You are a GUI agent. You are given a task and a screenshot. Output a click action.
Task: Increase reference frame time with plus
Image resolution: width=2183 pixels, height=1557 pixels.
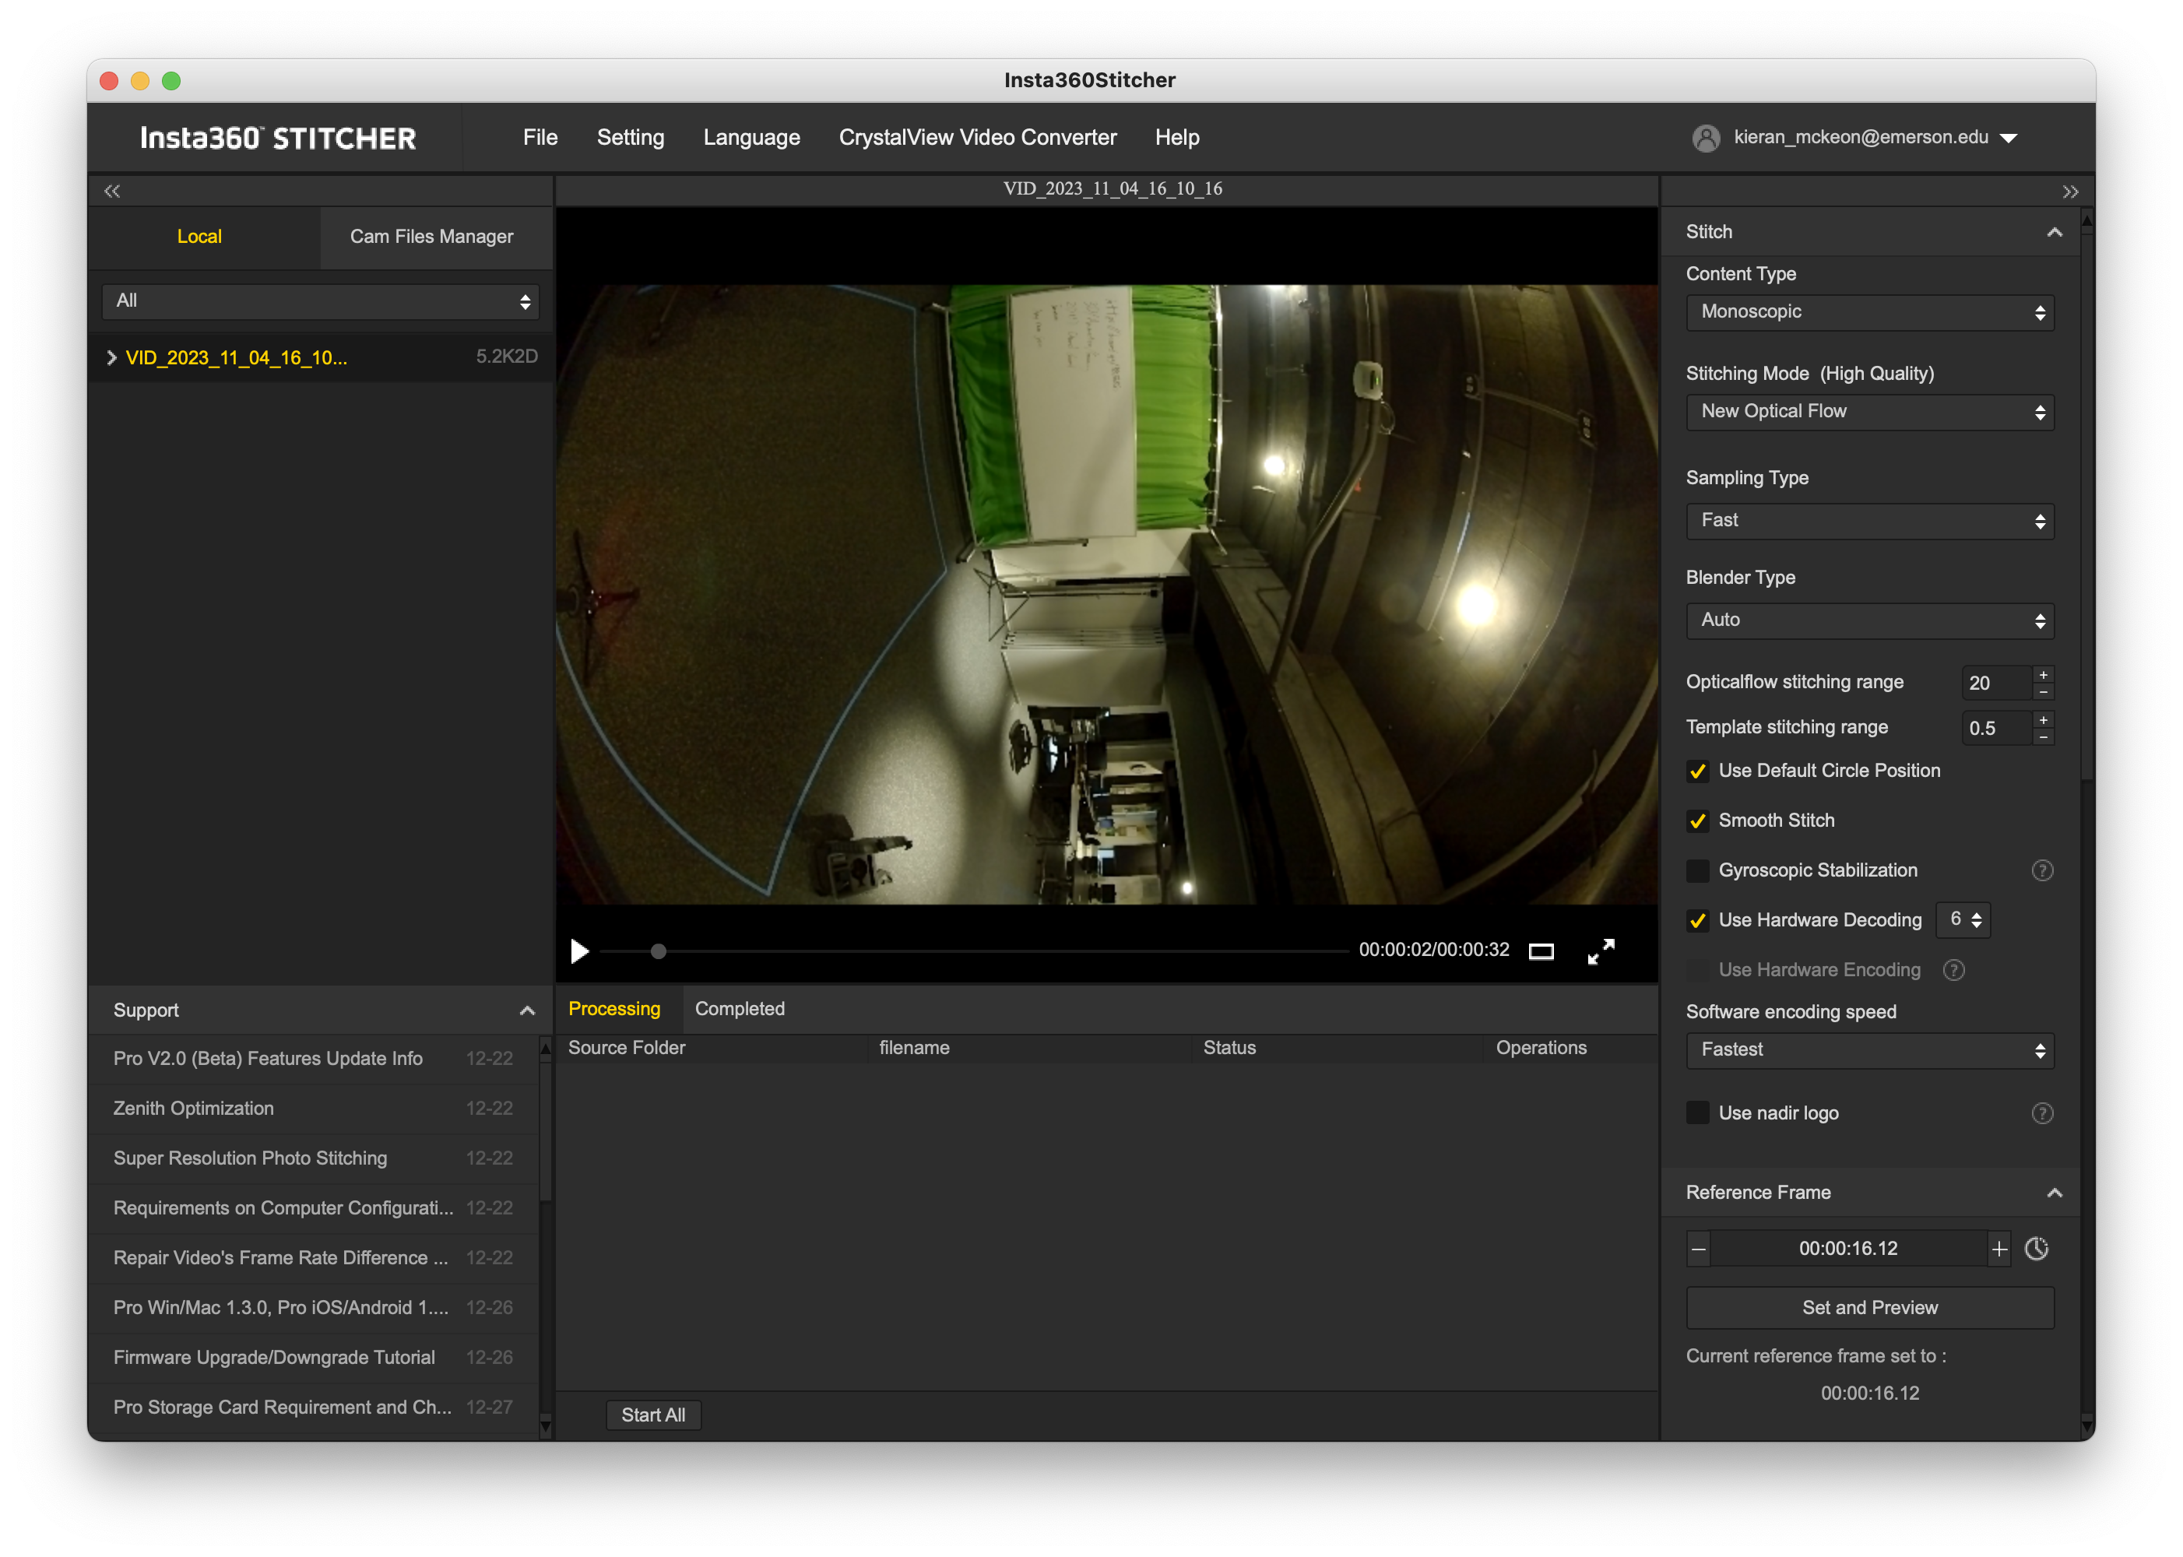[1999, 1249]
